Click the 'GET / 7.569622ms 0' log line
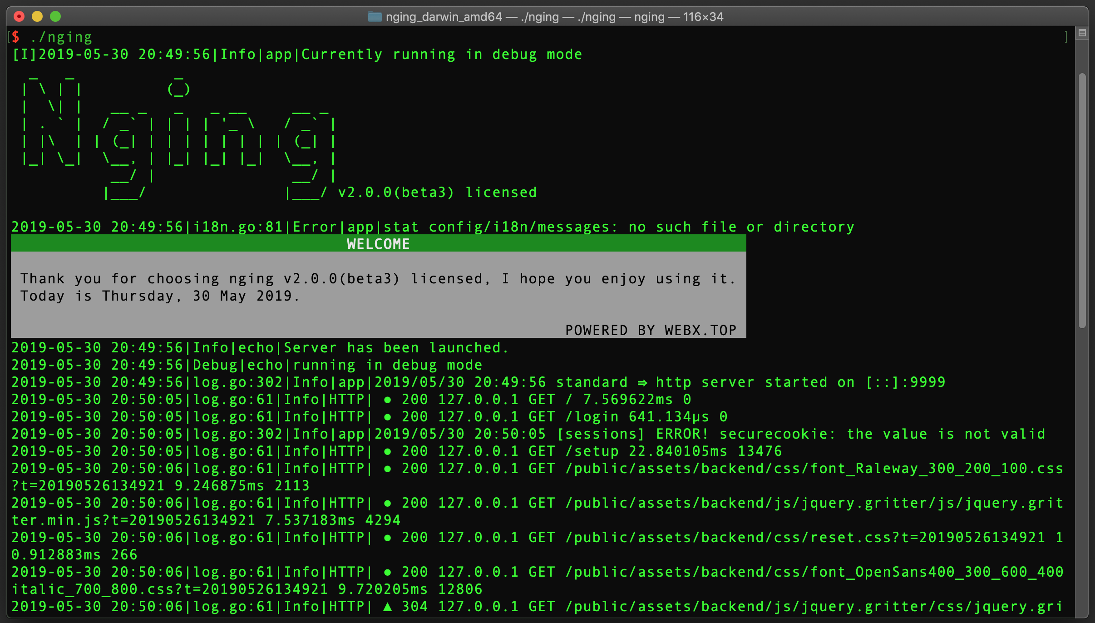1095x623 pixels. (x=351, y=399)
